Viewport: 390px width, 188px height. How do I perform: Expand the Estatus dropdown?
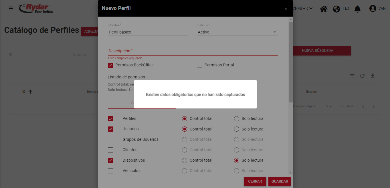point(237,32)
